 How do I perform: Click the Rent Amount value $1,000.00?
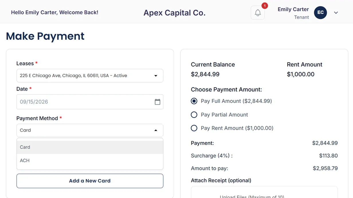[x=301, y=74]
